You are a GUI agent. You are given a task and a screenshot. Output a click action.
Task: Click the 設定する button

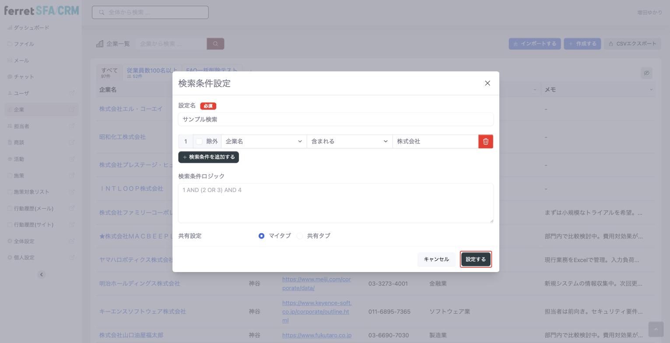476,259
